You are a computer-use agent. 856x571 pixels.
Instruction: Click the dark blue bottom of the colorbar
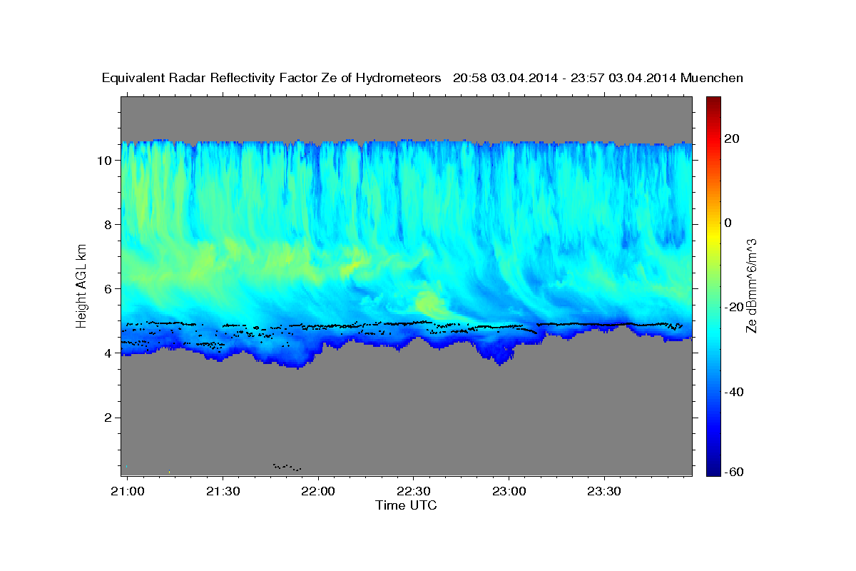tap(713, 470)
